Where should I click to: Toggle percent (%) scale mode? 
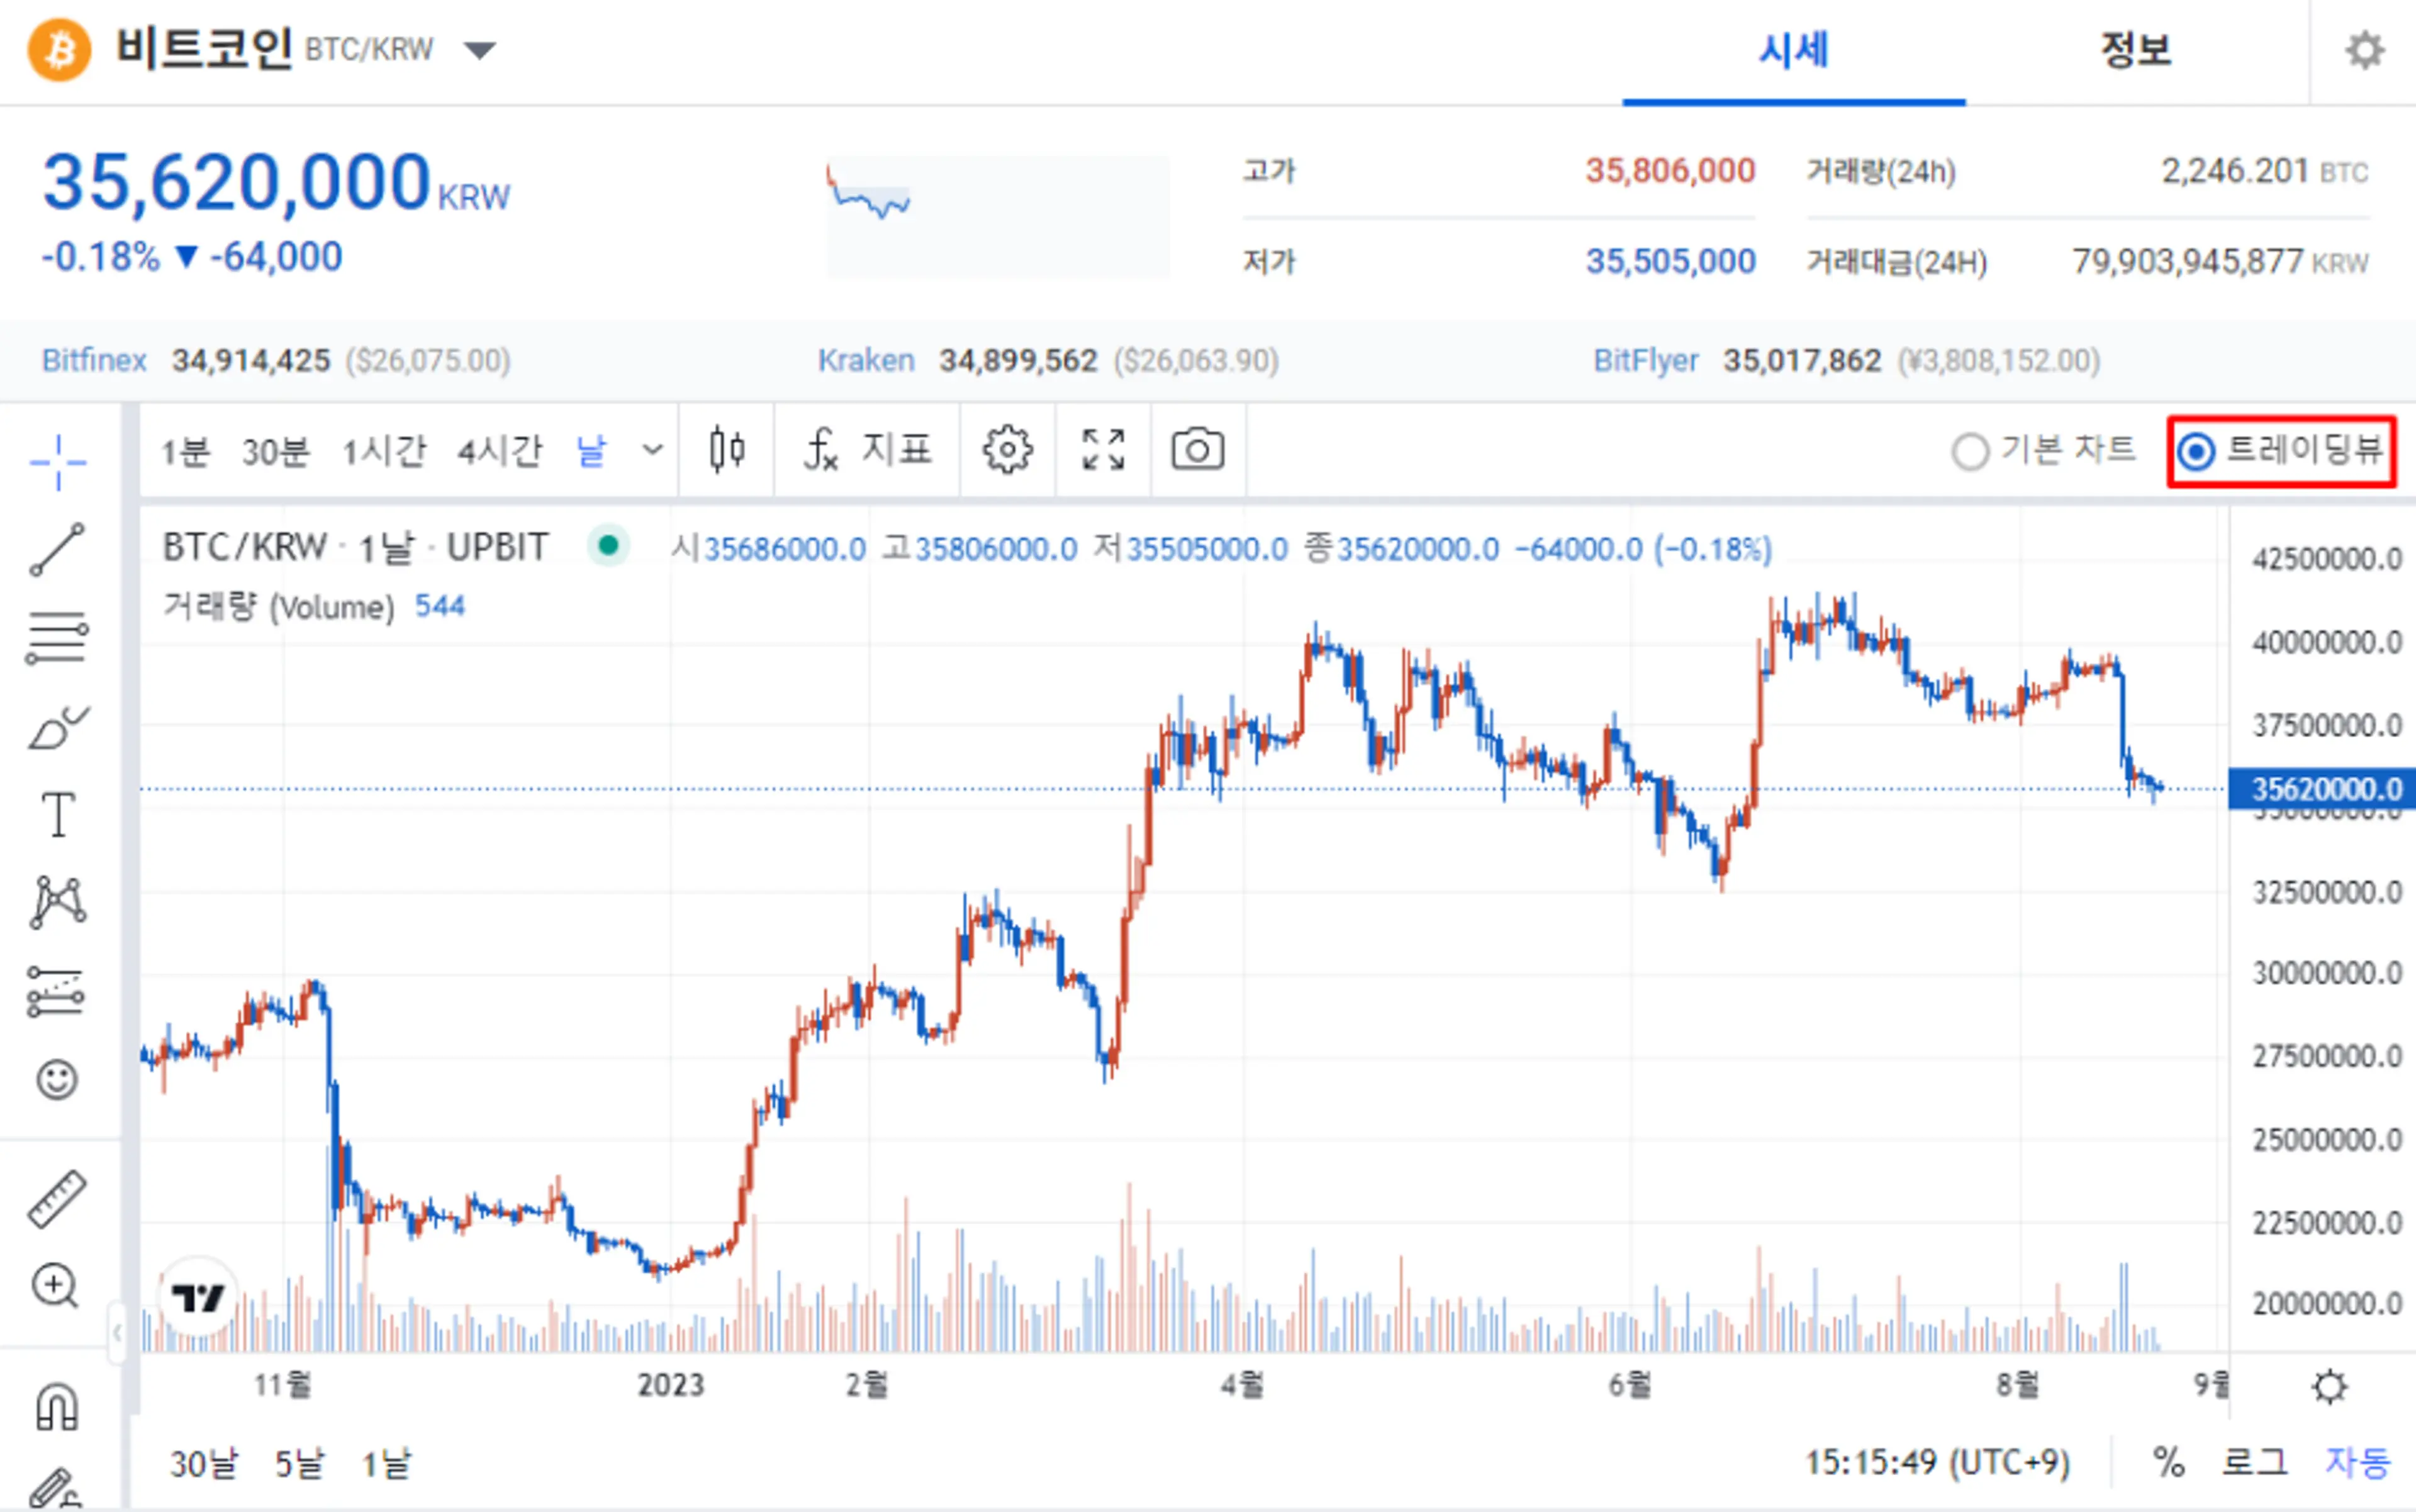[x=2168, y=1463]
